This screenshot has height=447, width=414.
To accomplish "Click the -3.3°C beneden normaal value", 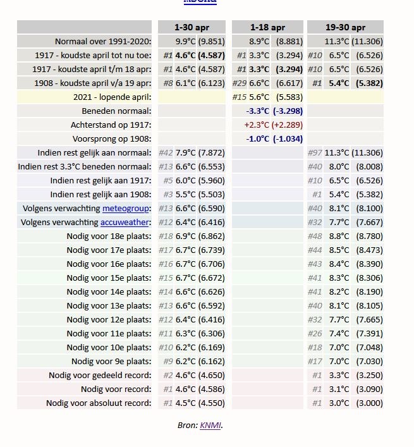I will point(258,111).
